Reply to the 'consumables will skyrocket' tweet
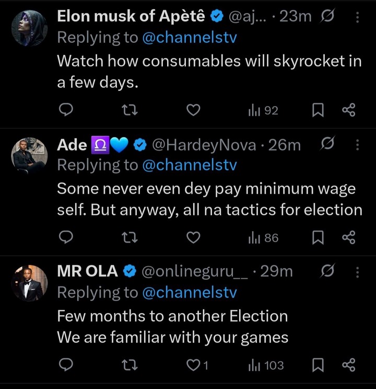Screen dimensions: 376x389 point(65,110)
